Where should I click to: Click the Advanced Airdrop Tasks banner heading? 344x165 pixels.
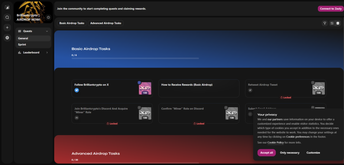pyautogui.click(x=96, y=153)
